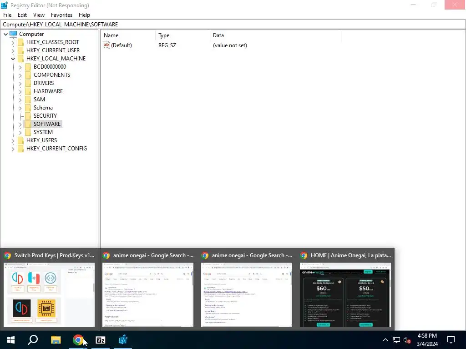Collapse HKEY_LOCAL_MACHINE key
This screenshot has height=349, width=466.
tap(13, 59)
